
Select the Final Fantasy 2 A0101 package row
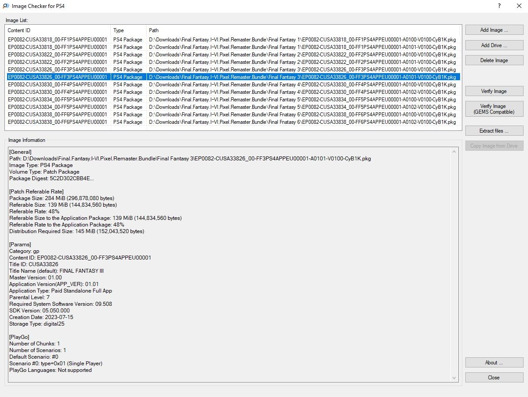(233, 62)
